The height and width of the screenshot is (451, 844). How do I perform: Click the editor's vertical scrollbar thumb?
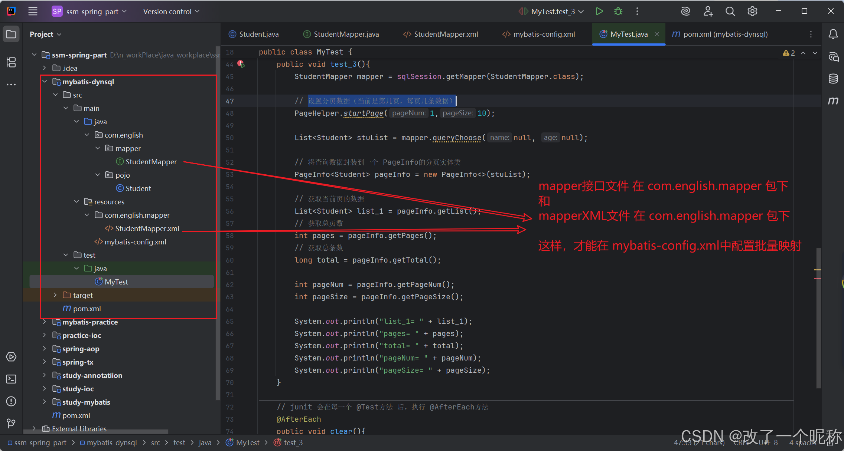pyautogui.click(x=818, y=319)
